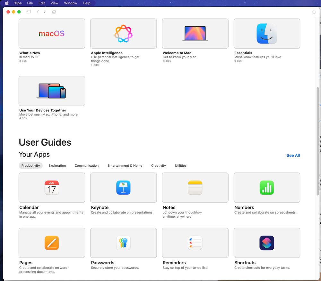
Task: Select the Exploration category filter
Action: [57, 165]
